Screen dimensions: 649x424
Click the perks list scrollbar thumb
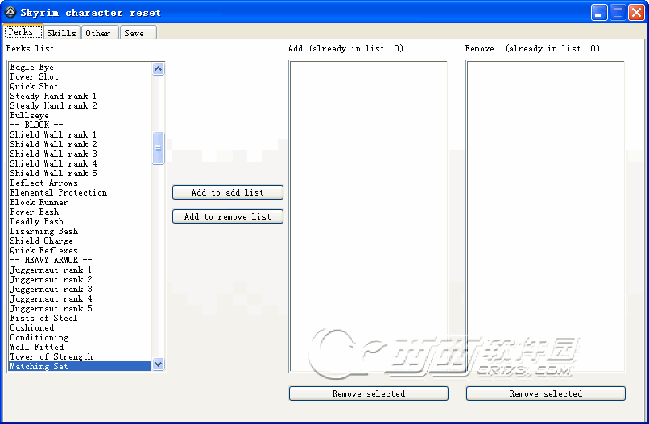(158, 148)
